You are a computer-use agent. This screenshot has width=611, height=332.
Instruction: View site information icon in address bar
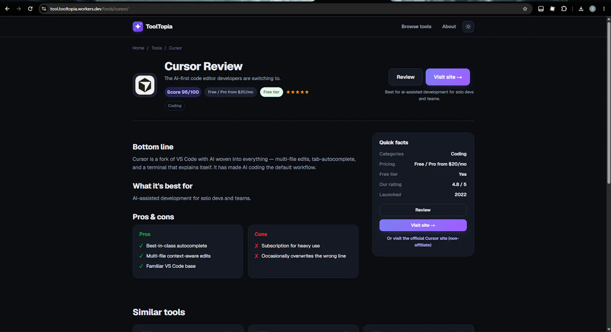point(44,9)
